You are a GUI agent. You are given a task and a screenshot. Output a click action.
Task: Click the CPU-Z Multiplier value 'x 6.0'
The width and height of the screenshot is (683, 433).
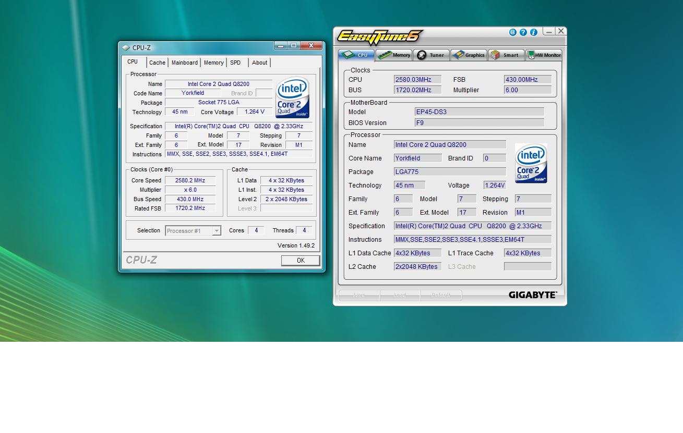click(x=190, y=190)
